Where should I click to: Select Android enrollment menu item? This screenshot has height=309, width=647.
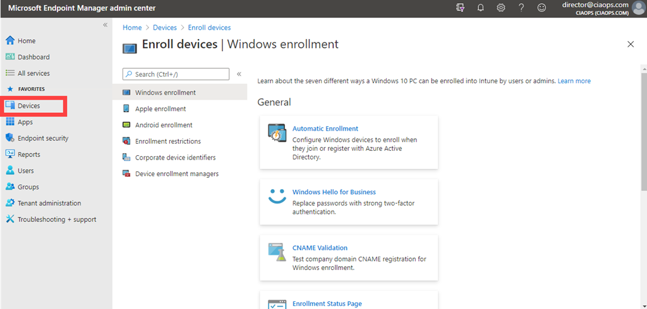164,125
